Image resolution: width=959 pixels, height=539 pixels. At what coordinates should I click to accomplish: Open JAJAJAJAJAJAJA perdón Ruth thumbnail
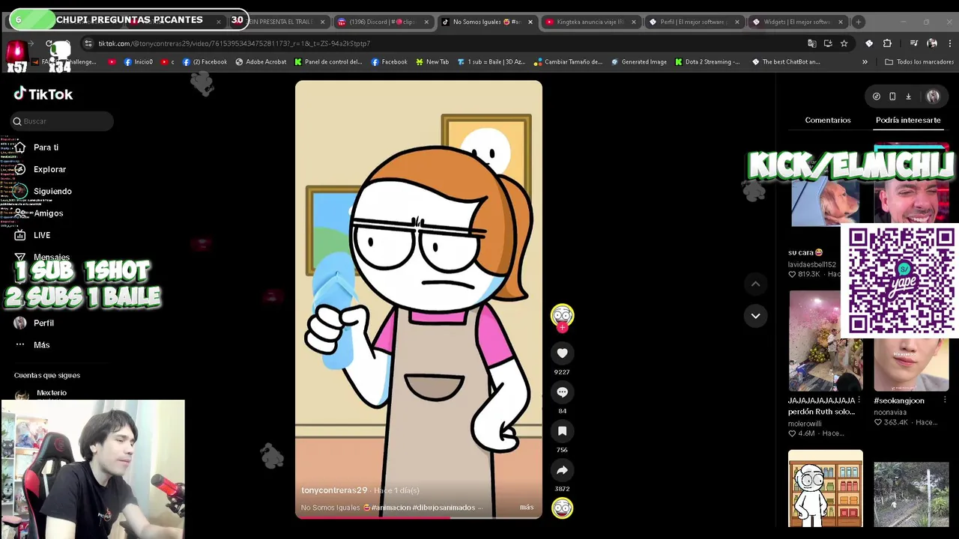click(x=826, y=341)
